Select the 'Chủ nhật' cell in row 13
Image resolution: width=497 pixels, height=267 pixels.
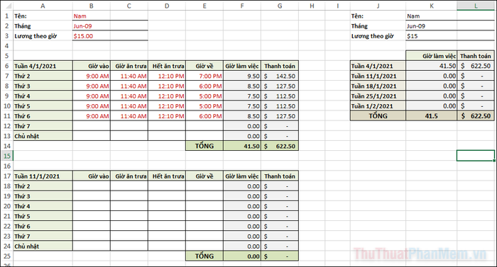(43, 136)
